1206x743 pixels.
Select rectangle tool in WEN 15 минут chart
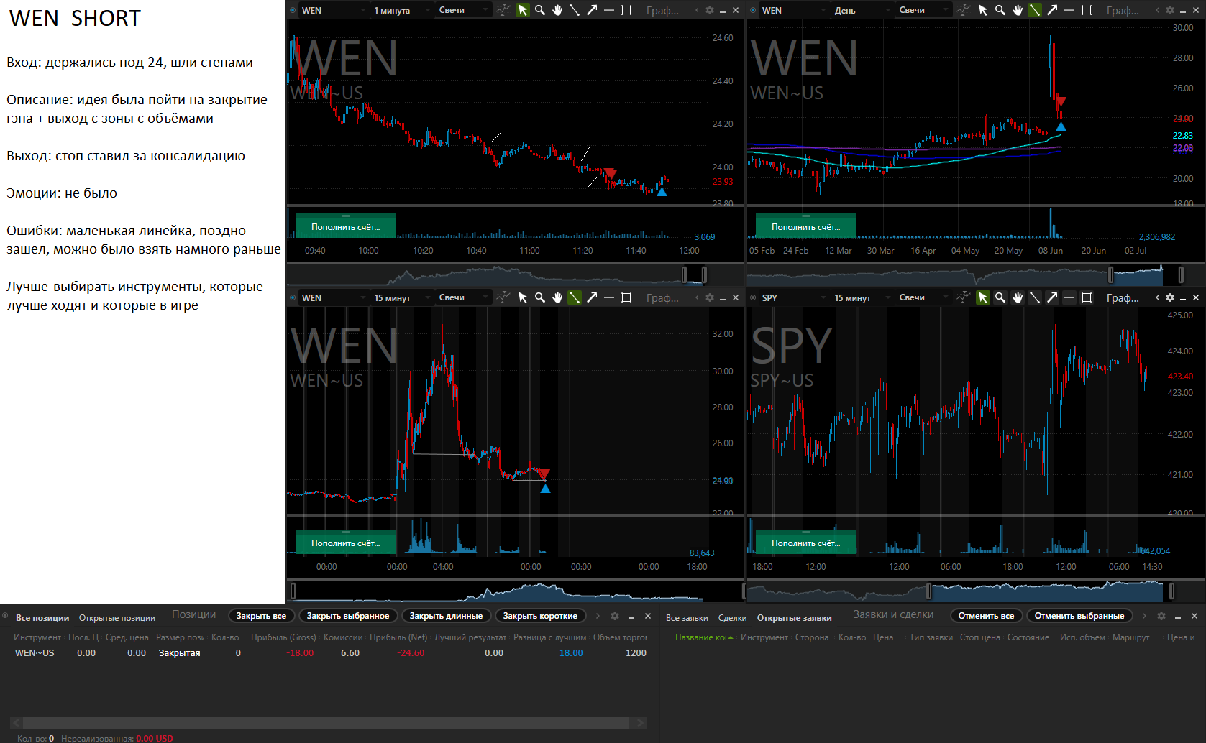(x=626, y=297)
